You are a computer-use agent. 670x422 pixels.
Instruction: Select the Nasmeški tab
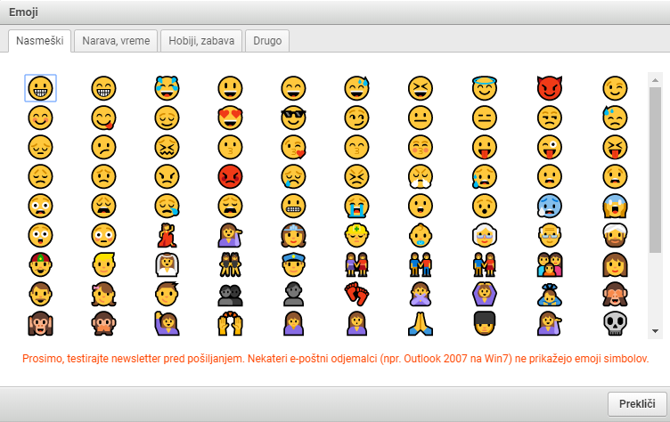tap(39, 41)
